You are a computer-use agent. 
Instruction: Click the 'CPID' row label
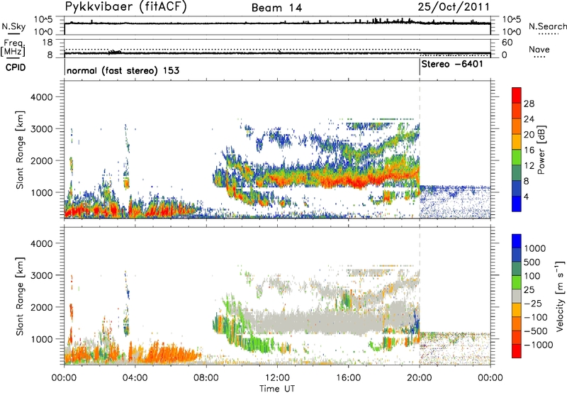click(16, 67)
